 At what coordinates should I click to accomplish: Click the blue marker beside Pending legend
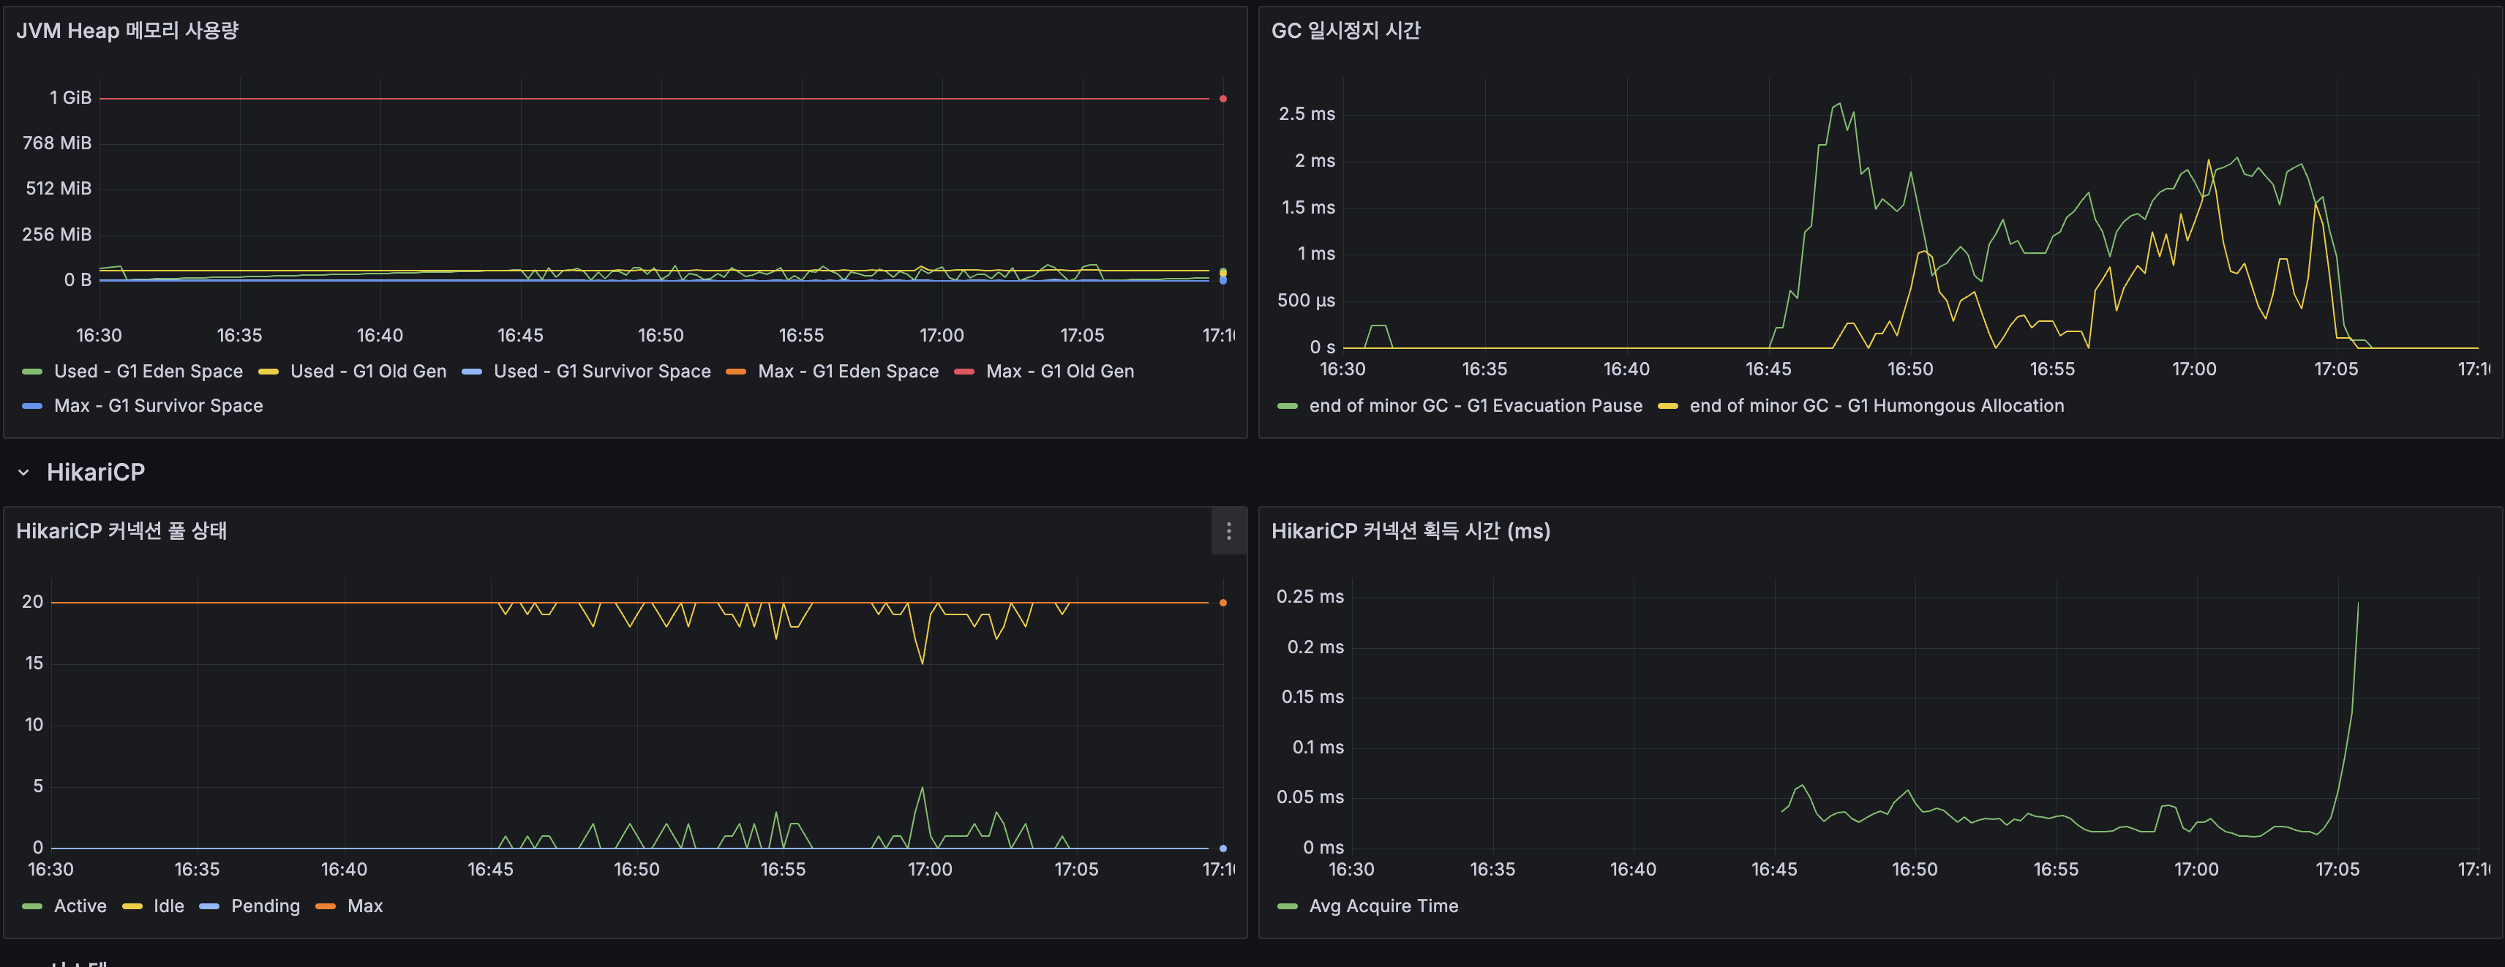pos(210,906)
